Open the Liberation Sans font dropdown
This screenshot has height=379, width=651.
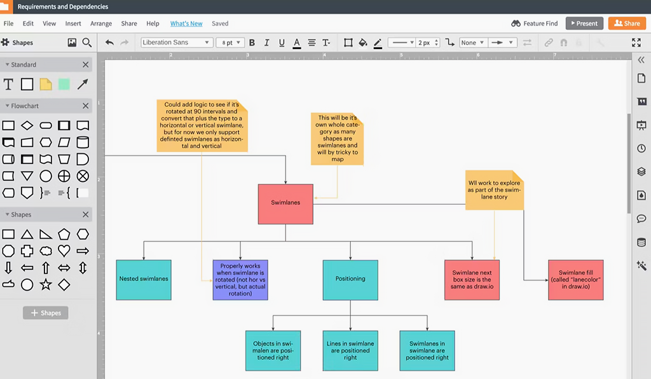[x=176, y=43]
